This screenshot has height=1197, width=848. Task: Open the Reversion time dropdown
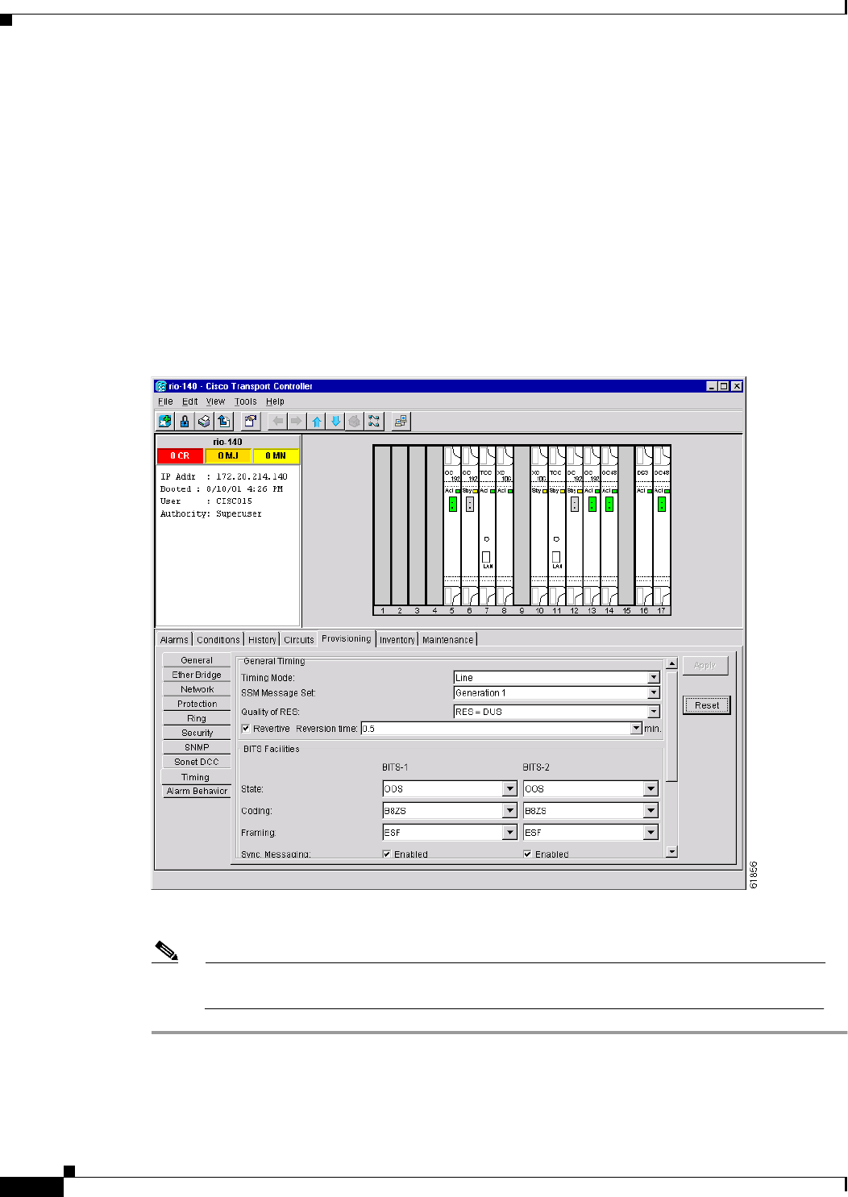click(636, 729)
